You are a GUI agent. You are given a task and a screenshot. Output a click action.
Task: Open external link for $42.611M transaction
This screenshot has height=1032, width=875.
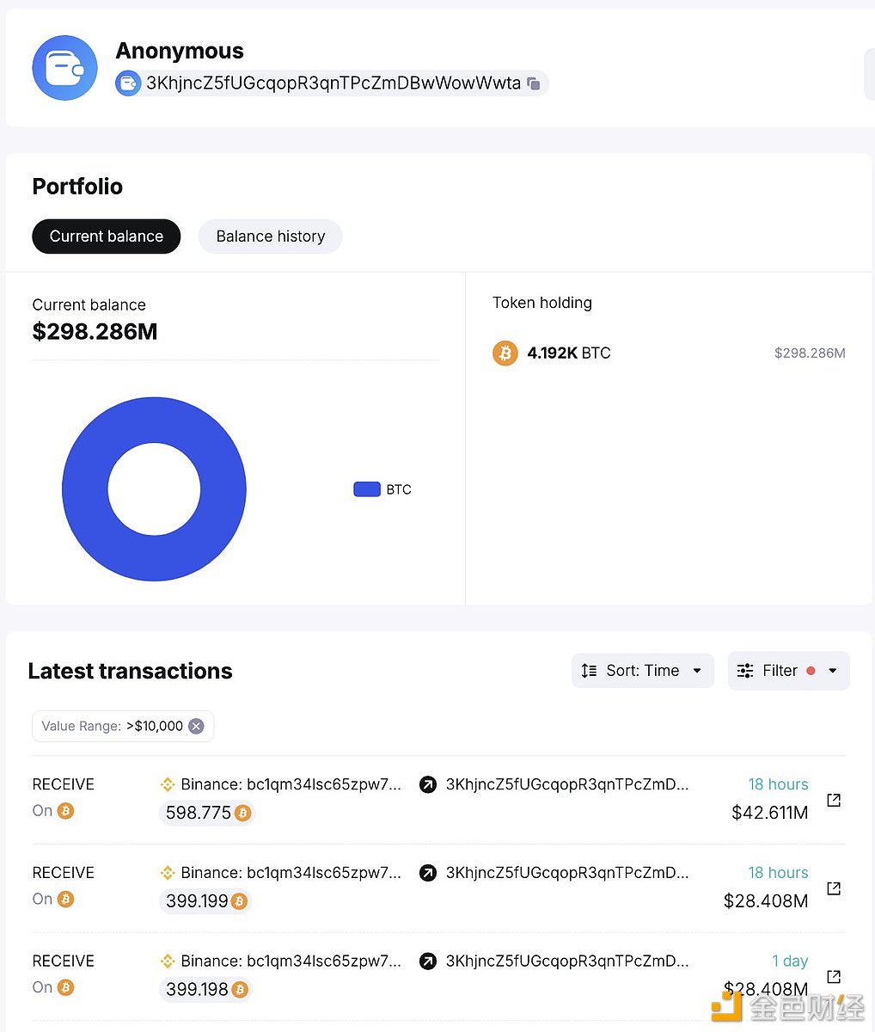[833, 800]
